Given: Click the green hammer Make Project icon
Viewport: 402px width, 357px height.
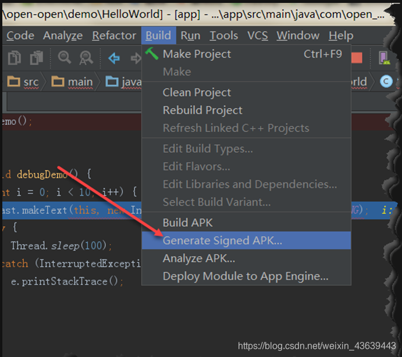Looking at the screenshot, I should (152, 53).
